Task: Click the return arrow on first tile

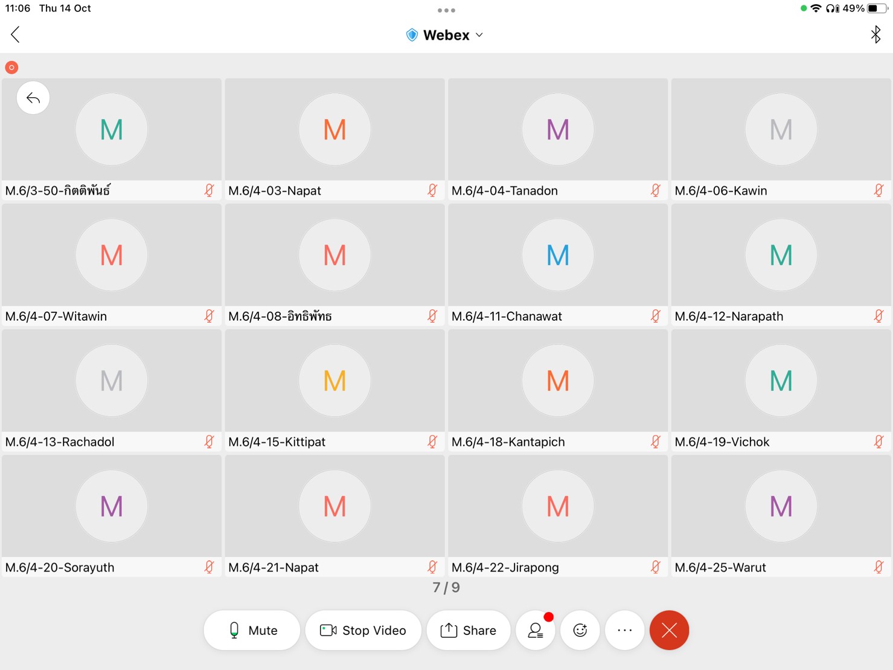Action: coord(33,98)
